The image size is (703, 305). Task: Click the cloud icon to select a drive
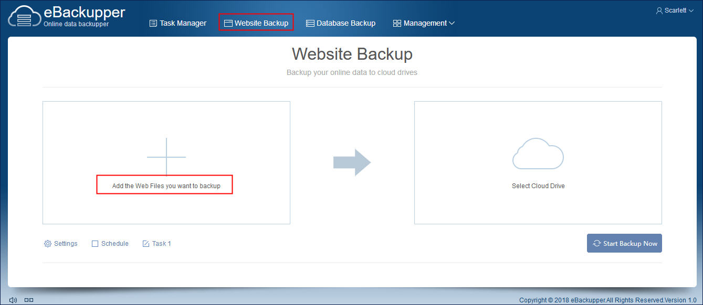(x=538, y=153)
